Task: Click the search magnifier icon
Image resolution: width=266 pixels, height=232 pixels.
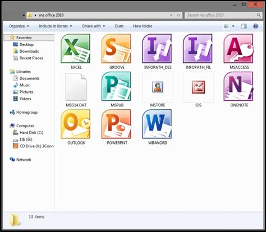Action: click(259, 15)
